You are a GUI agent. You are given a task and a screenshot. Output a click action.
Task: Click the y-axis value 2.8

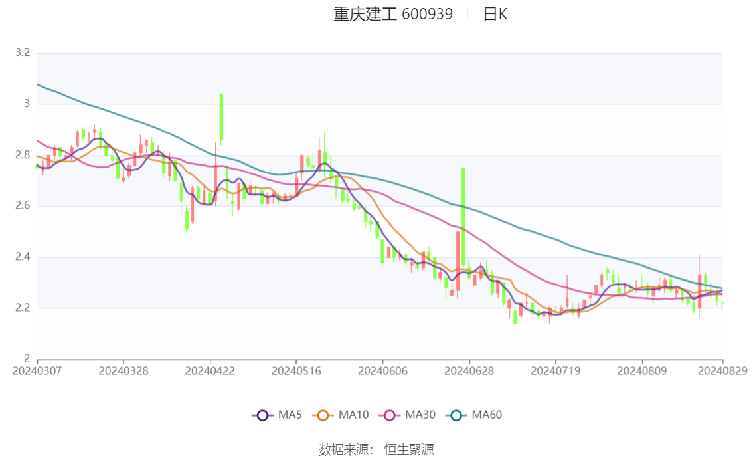point(23,155)
